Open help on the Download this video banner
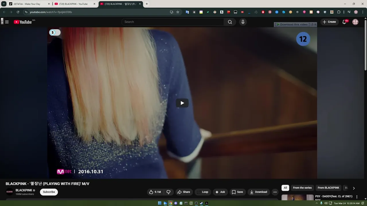Screen dimensions: 367x206 coord(312,25)
